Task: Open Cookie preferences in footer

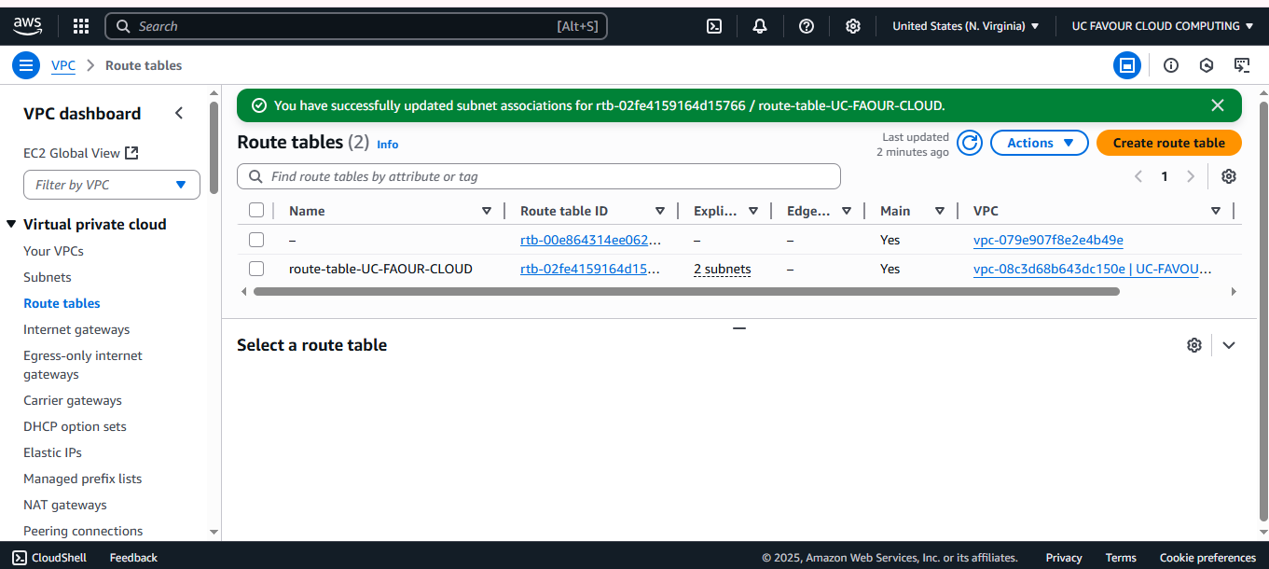Action: point(1207,558)
